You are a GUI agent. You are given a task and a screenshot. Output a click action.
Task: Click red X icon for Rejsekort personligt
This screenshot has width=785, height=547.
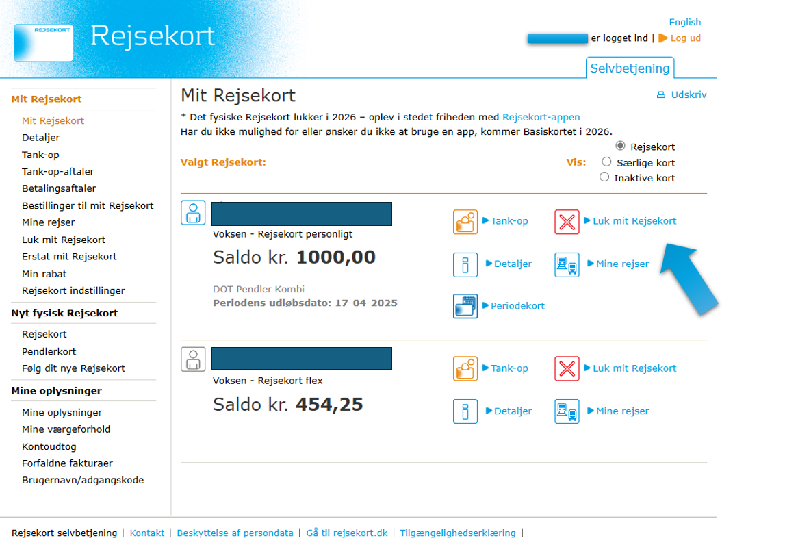567,222
